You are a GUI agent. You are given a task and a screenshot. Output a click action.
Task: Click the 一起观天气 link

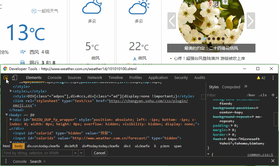48,11
